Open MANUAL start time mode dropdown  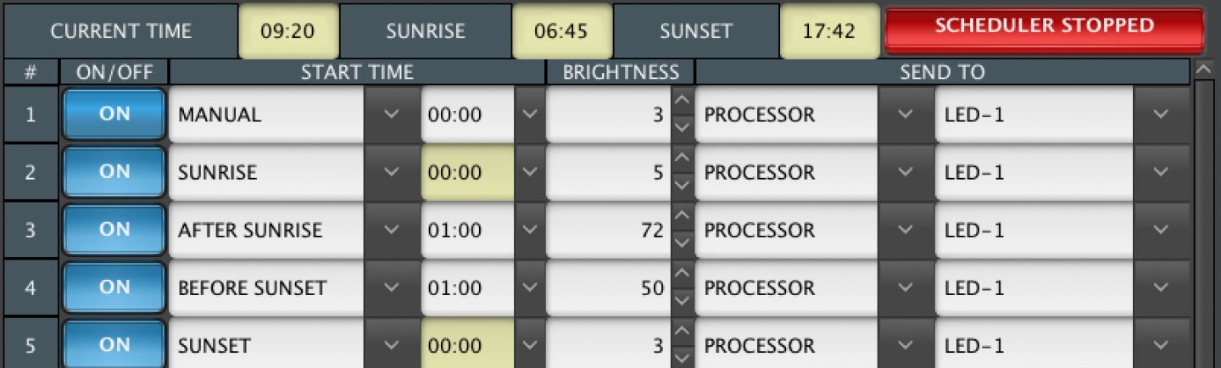pyautogui.click(x=391, y=114)
